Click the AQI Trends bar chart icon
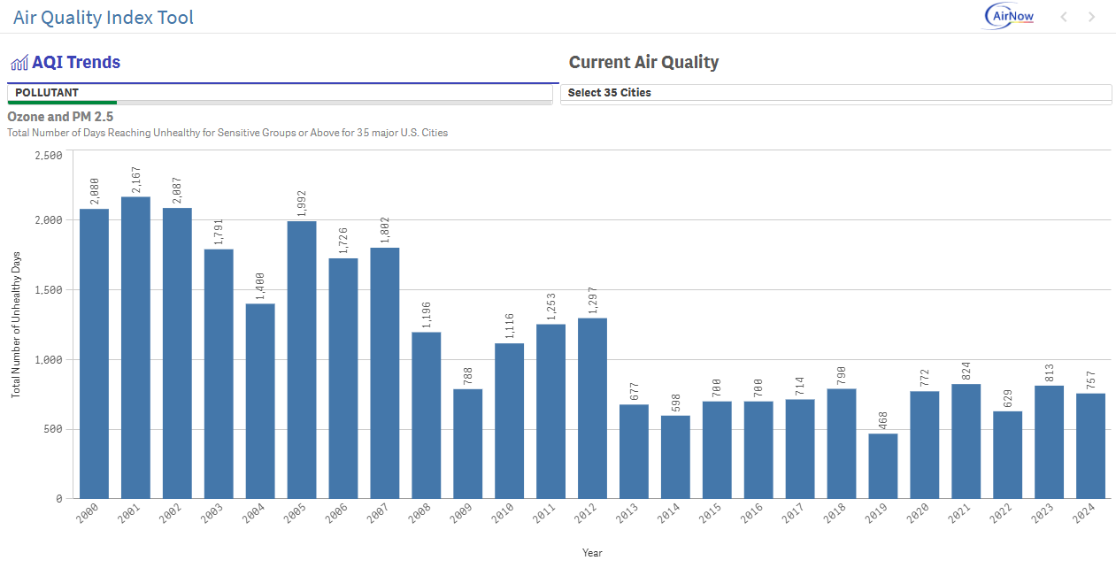This screenshot has height=568, width=1116. click(x=19, y=62)
